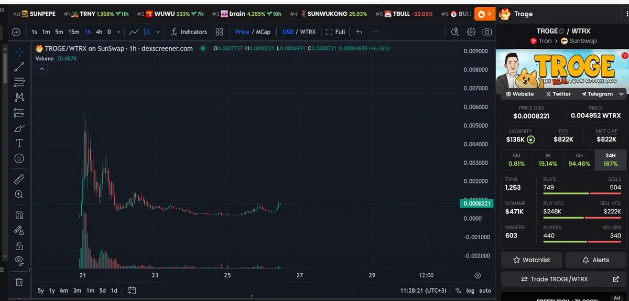This screenshot has width=629, height=301.
Task: Hide all drawings with eye icon
Action: pos(19,261)
